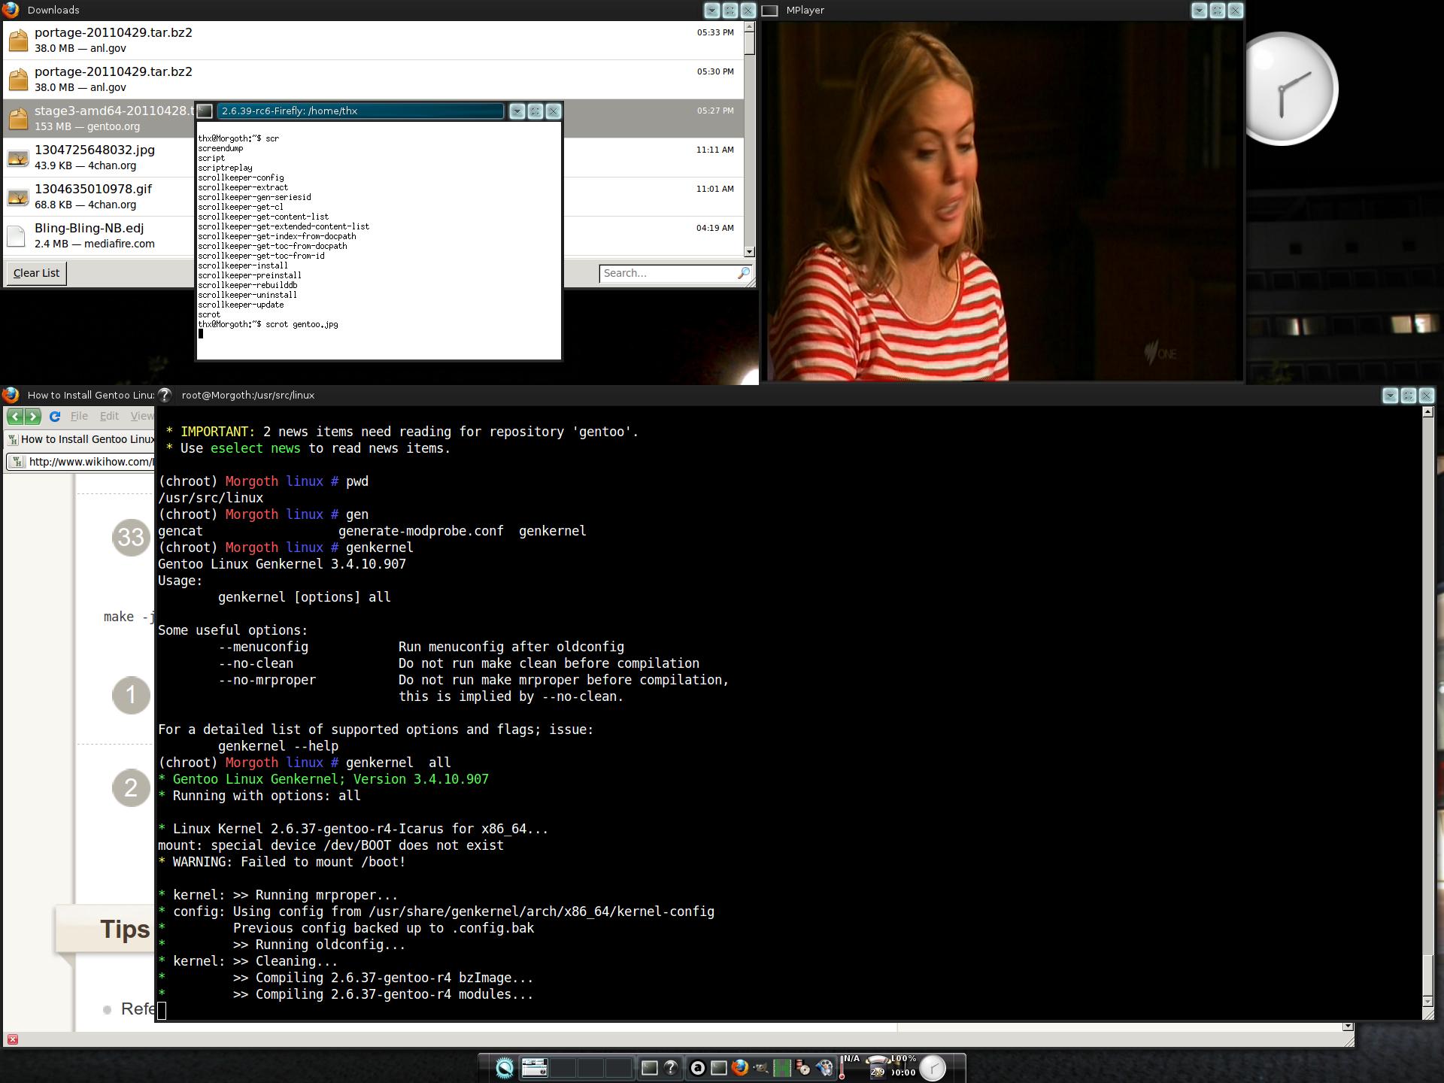
Task: Select stage3-amd64-20110428 download row
Action: click(x=98, y=118)
